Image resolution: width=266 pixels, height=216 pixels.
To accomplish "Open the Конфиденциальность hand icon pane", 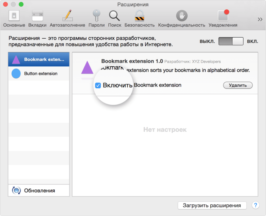I will (182, 19).
